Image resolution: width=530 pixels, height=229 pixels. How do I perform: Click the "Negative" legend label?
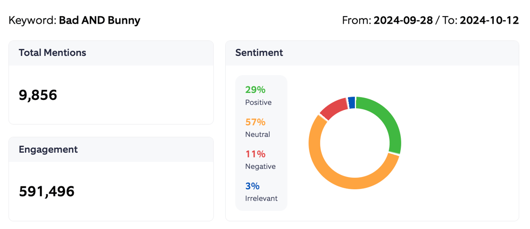[260, 167]
